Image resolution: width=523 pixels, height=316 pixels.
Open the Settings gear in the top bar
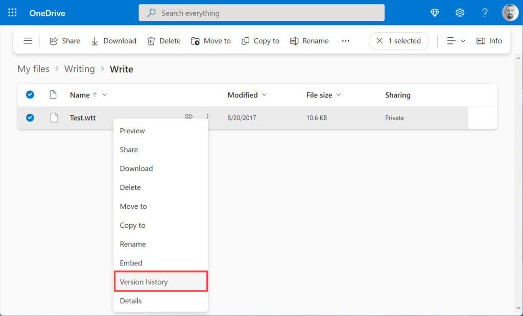coord(459,12)
